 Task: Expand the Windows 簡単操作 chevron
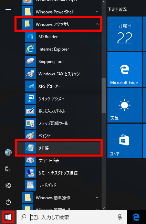tap(97, 198)
